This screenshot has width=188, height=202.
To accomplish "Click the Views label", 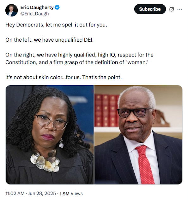I will click(76, 193).
